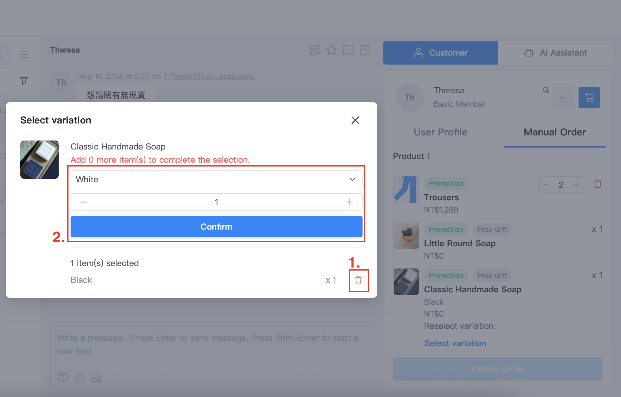Screen dimensions: 621x397
Task: Click the add-to-list icon in chat header
Action: [x=315, y=50]
